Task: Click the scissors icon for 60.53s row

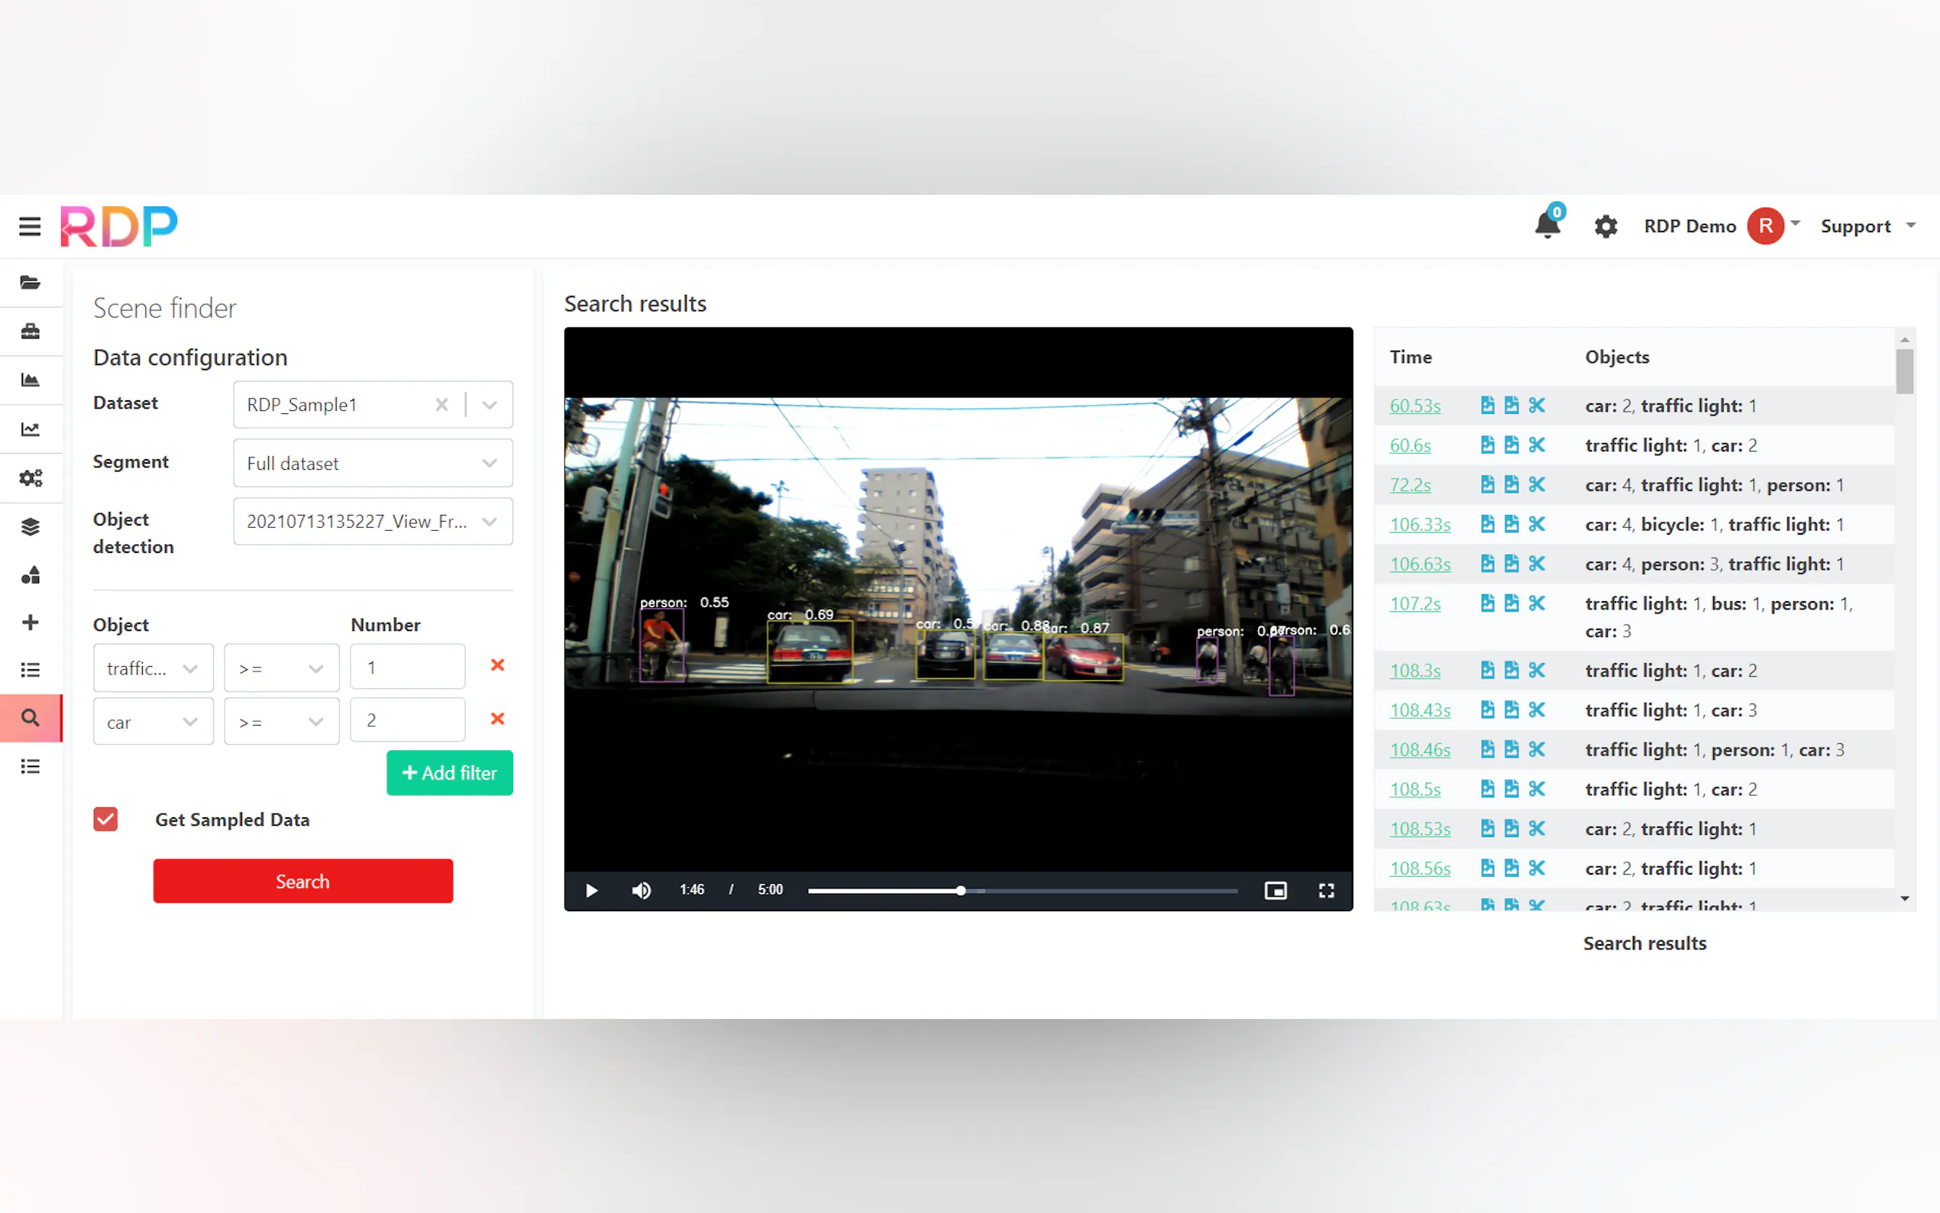Action: (x=1537, y=405)
